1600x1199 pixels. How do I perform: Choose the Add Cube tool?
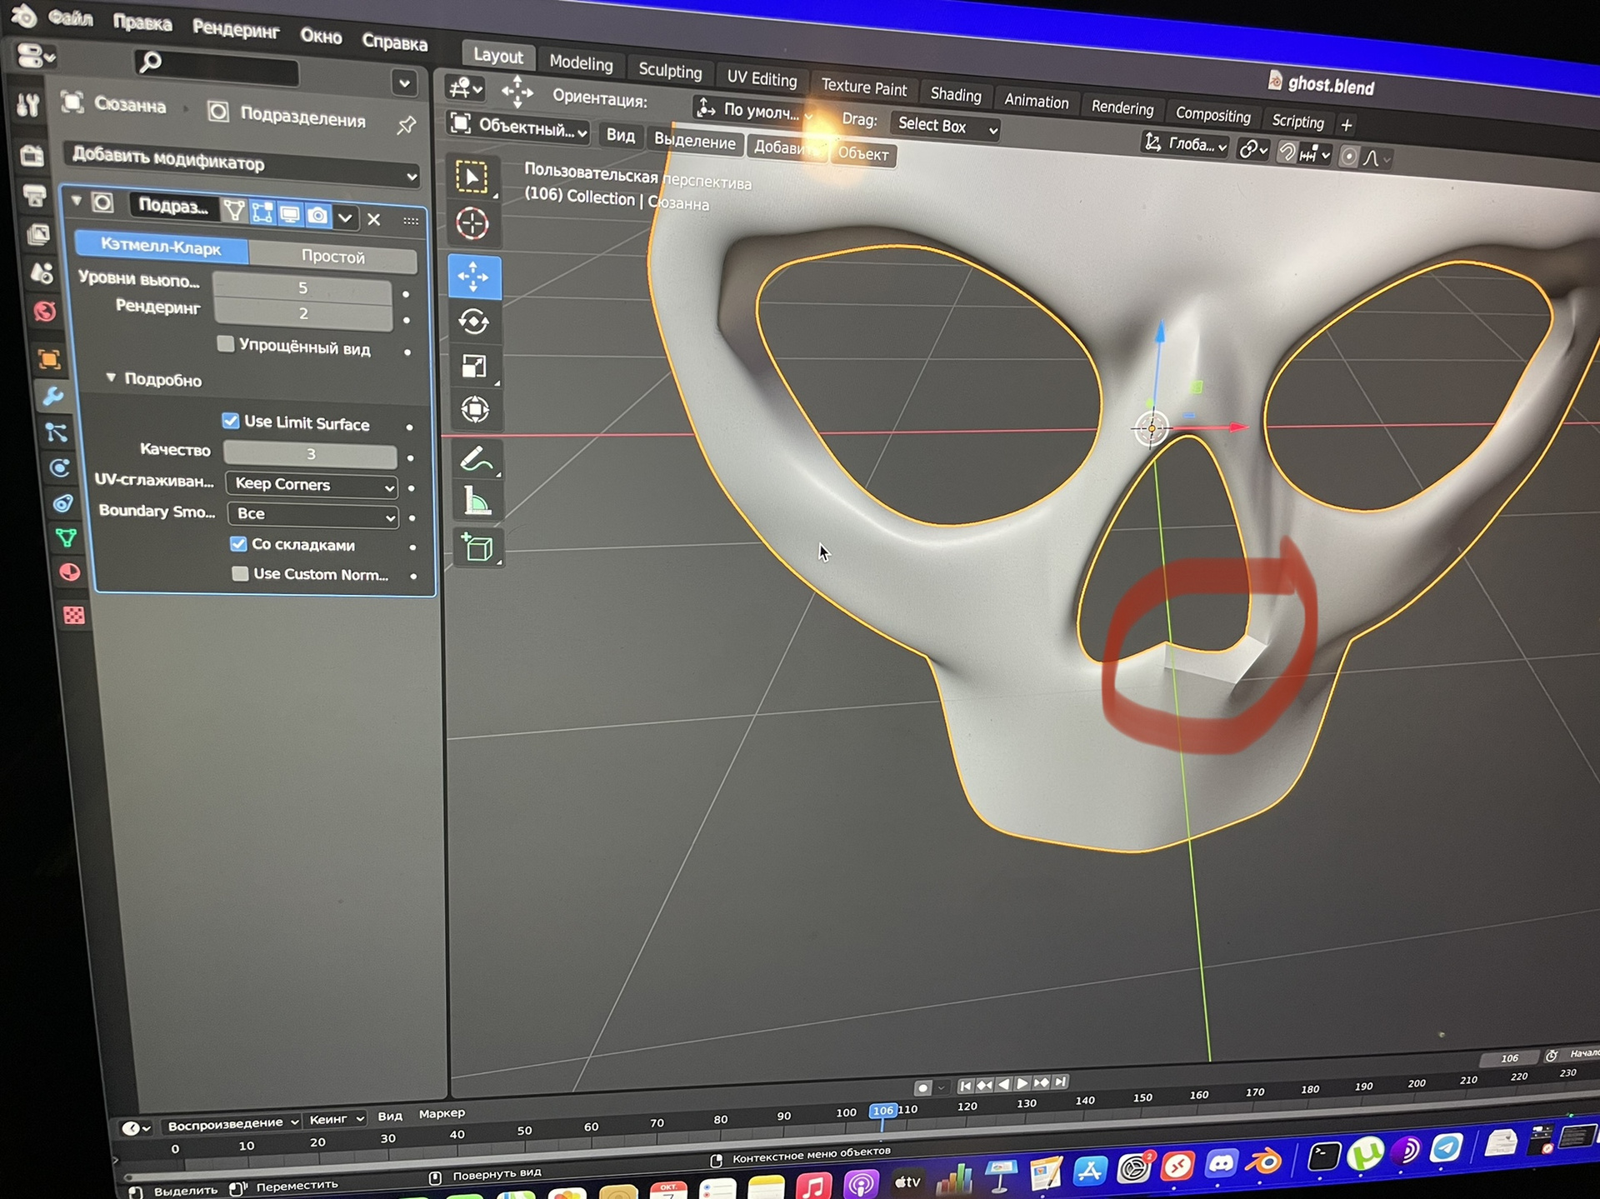[x=477, y=548]
